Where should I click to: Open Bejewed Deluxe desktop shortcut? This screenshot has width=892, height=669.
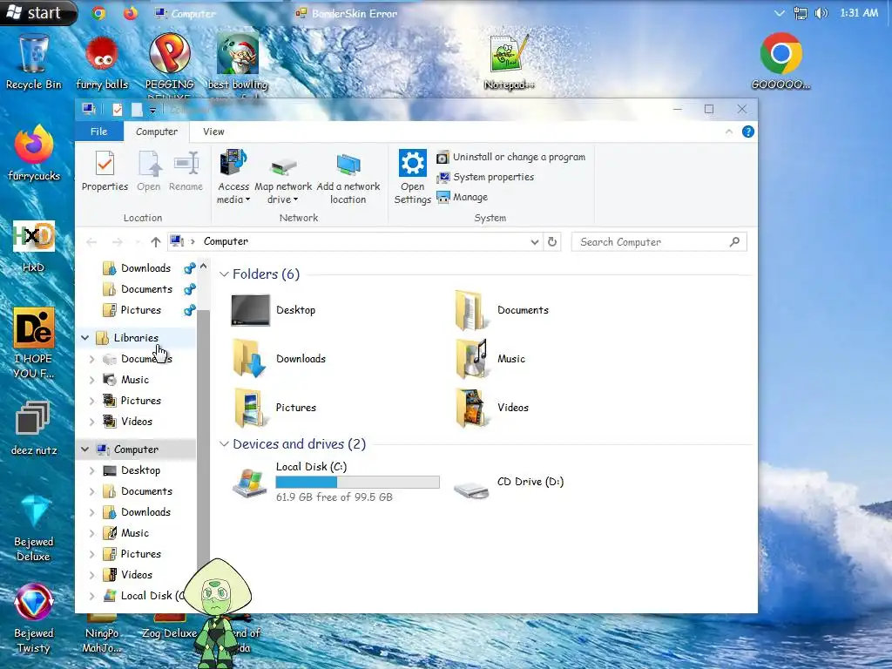click(34, 528)
